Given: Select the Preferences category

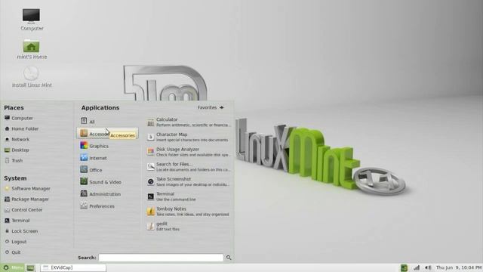Looking at the screenshot, I should 97,206.
